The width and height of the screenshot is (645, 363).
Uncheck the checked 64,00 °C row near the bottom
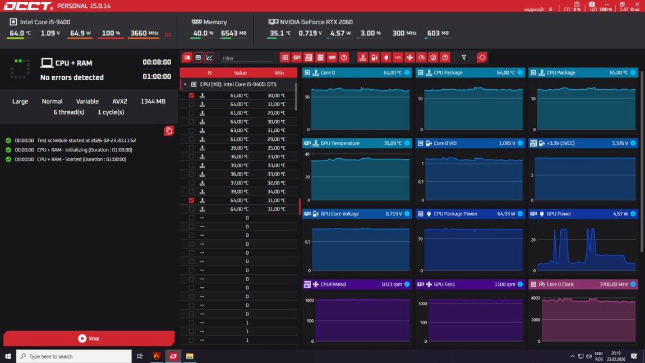point(191,200)
